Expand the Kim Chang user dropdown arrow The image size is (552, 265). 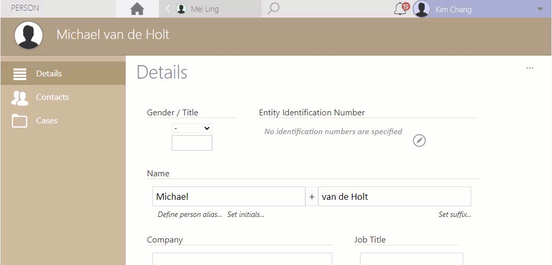tap(540, 9)
